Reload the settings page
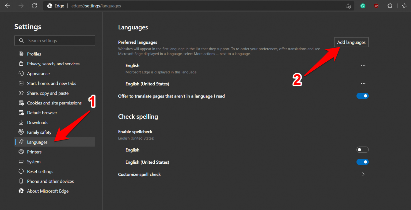Image resolution: width=411 pixels, height=210 pixels. [x=34, y=6]
